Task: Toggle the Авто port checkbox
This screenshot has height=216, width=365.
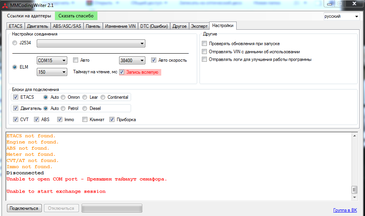Action: coord(75,60)
